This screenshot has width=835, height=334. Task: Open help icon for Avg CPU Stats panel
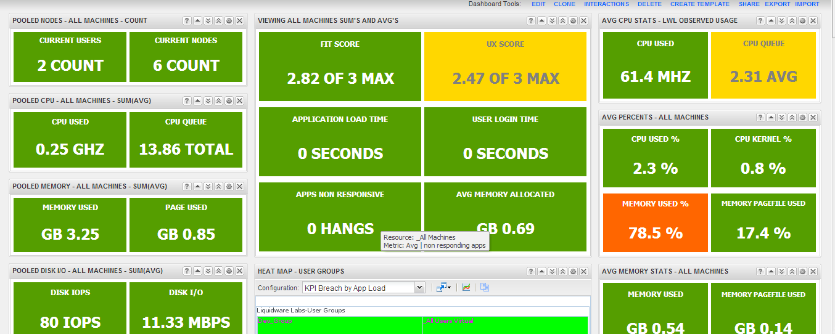pyautogui.click(x=761, y=20)
